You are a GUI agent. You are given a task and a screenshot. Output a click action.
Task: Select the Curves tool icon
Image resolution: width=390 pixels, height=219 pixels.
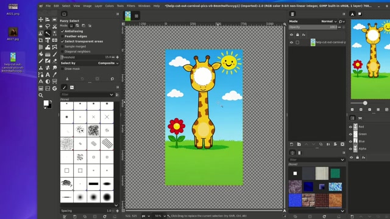coord(48,88)
